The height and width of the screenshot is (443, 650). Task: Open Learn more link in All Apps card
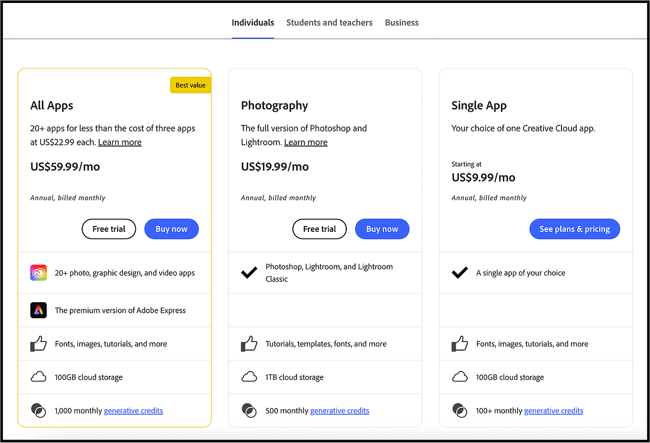[x=120, y=143]
